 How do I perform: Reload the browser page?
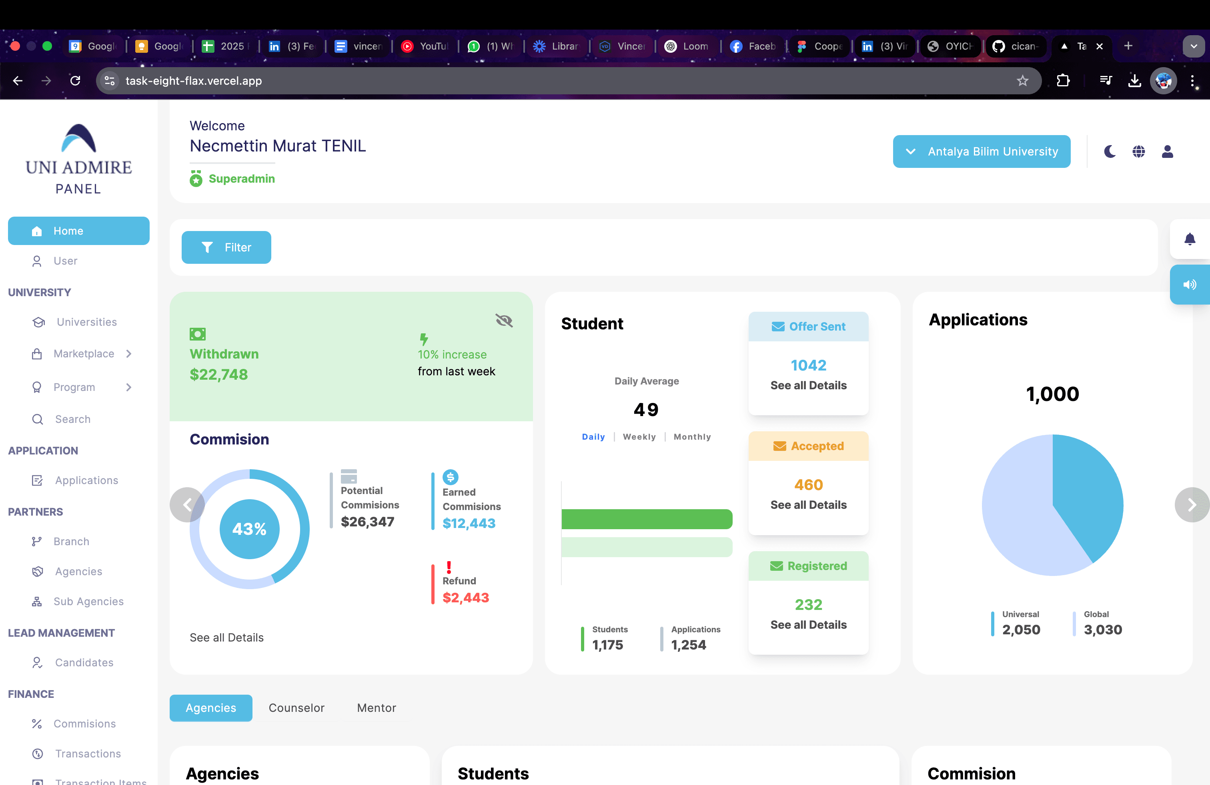pos(75,81)
